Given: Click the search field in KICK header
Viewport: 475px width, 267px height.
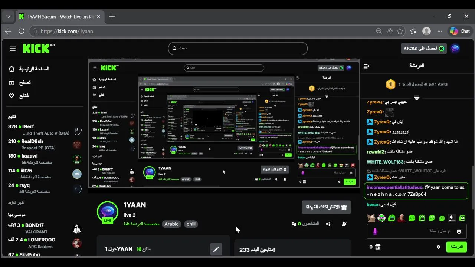Looking at the screenshot, I should pos(238,48).
